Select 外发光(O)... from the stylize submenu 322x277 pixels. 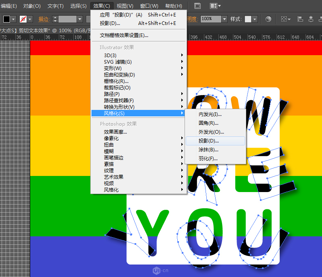point(211,132)
